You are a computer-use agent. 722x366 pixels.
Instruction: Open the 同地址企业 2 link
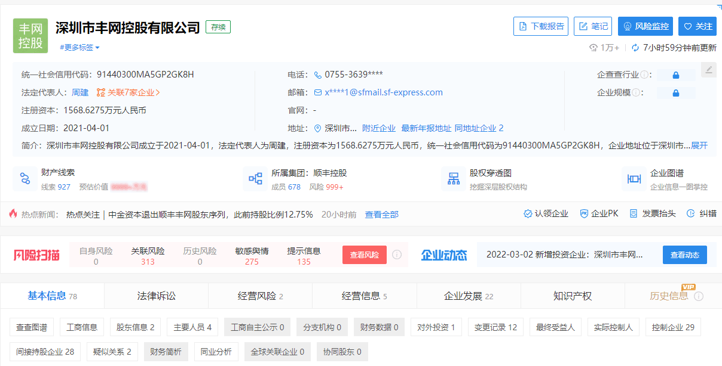tap(479, 129)
